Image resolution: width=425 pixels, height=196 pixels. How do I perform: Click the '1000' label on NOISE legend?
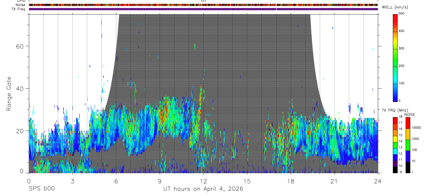tap(415, 139)
